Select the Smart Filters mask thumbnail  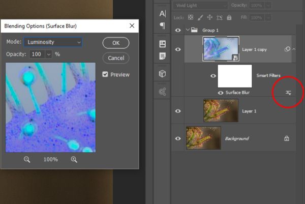coord(235,76)
